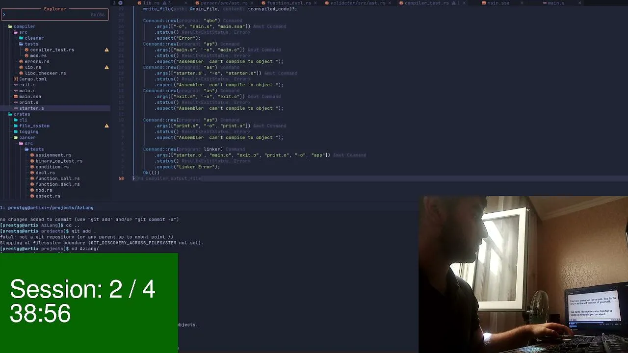Close the function_decl.rs tab

tap(315, 3)
